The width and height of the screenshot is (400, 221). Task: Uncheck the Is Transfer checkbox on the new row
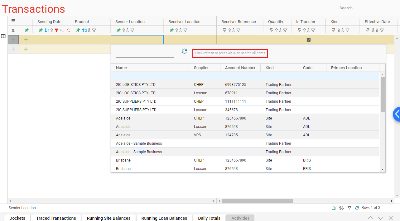point(308,40)
